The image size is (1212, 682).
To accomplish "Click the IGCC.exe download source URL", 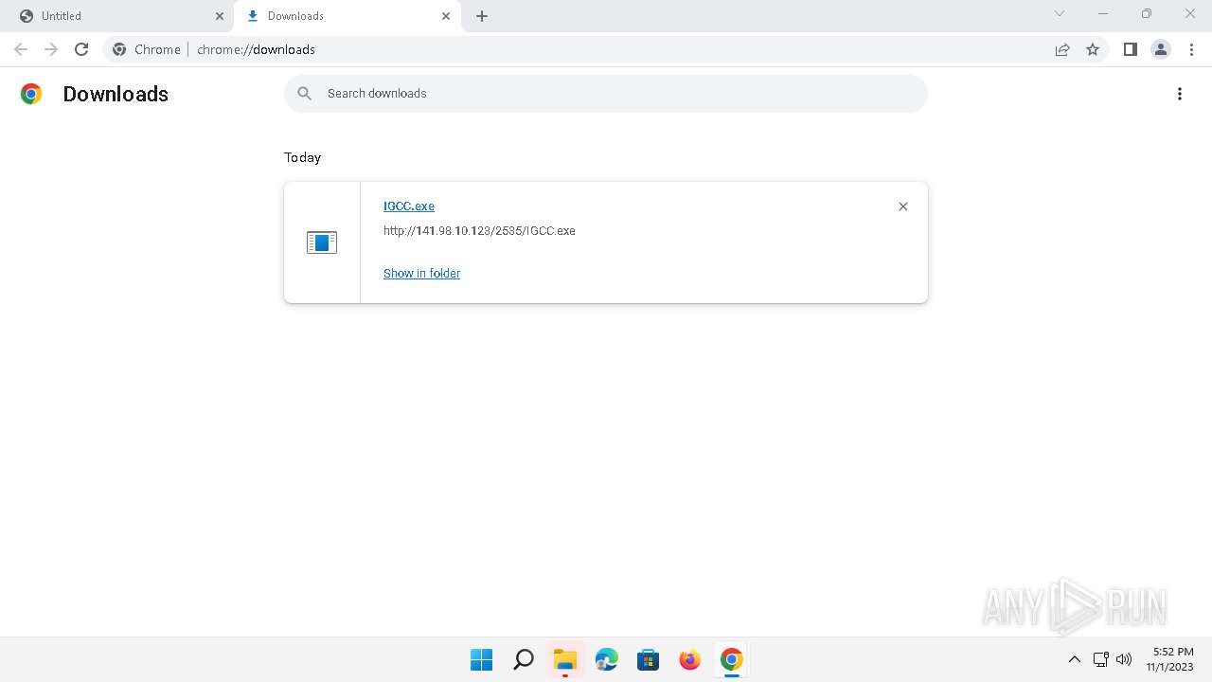I will 479,230.
